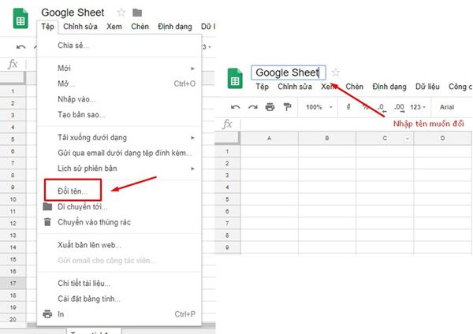Open the Arial font dropdown
Viewport: 473px width, 334px height.
click(447, 107)
